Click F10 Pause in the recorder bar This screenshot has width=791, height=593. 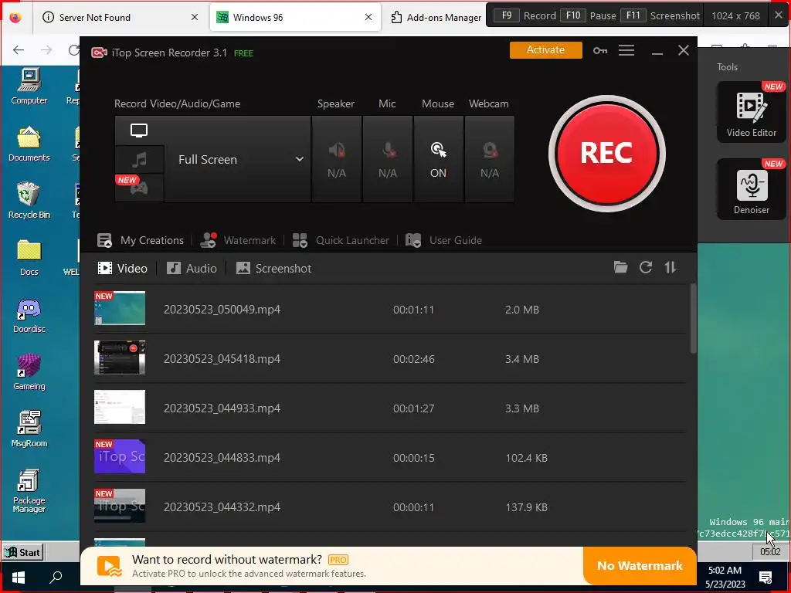pyautogui.click(x=588, y=15)
